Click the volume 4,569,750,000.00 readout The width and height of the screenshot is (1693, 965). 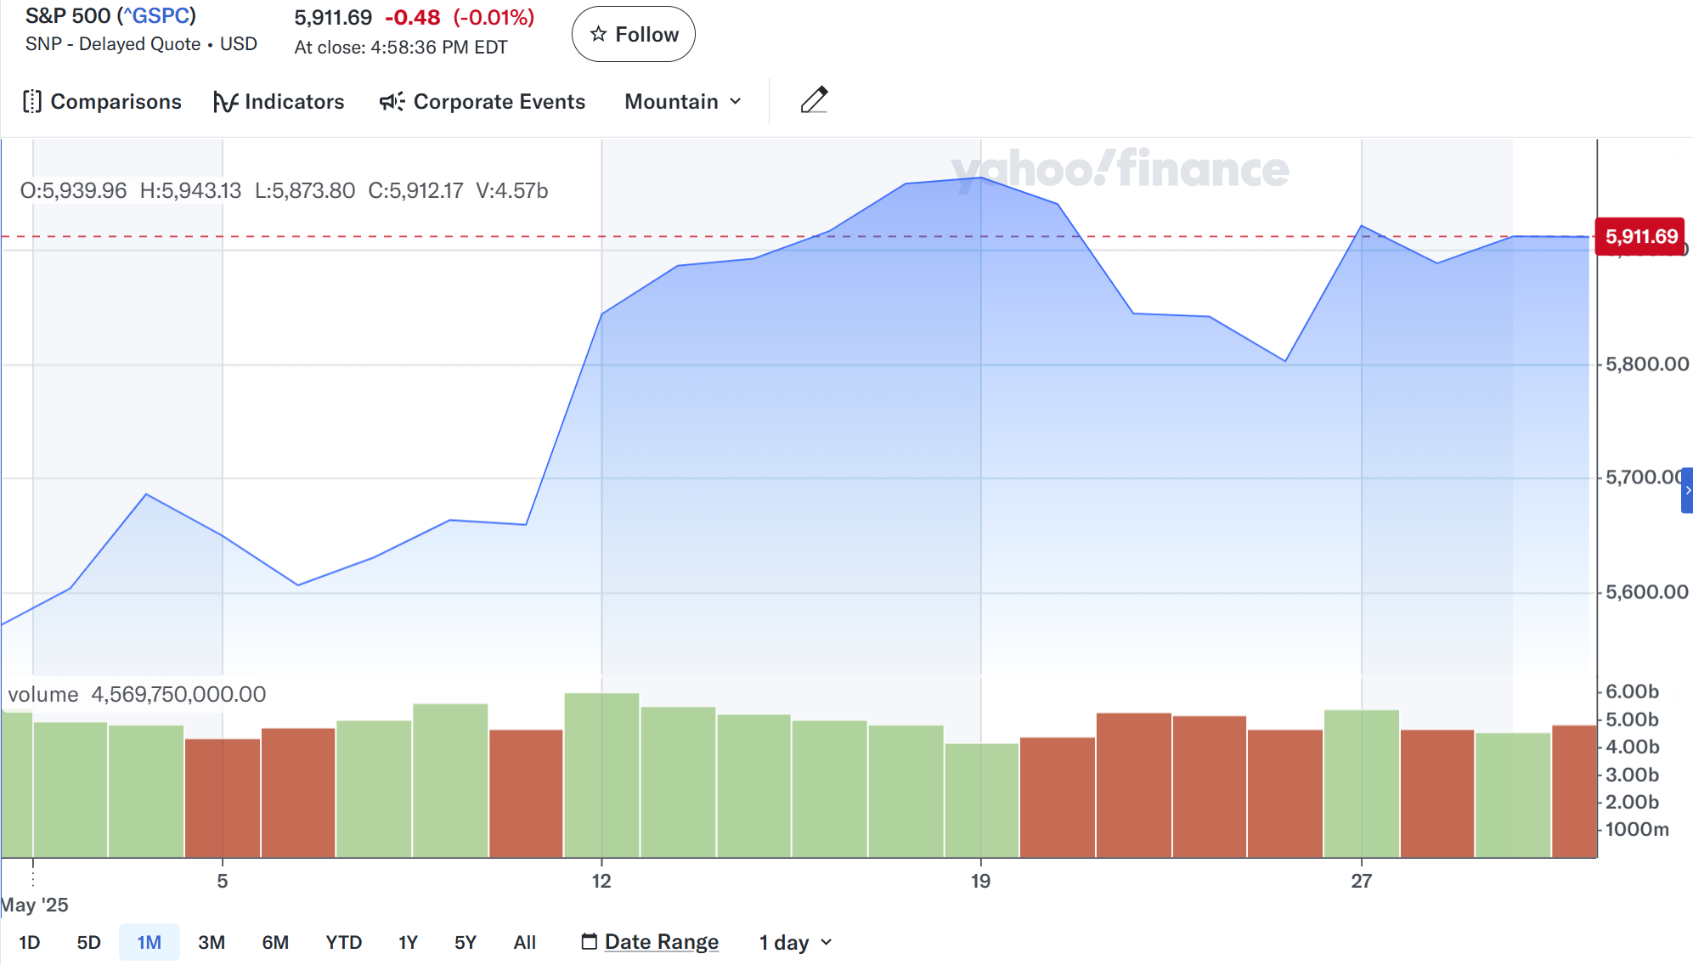tap(137, 695)
